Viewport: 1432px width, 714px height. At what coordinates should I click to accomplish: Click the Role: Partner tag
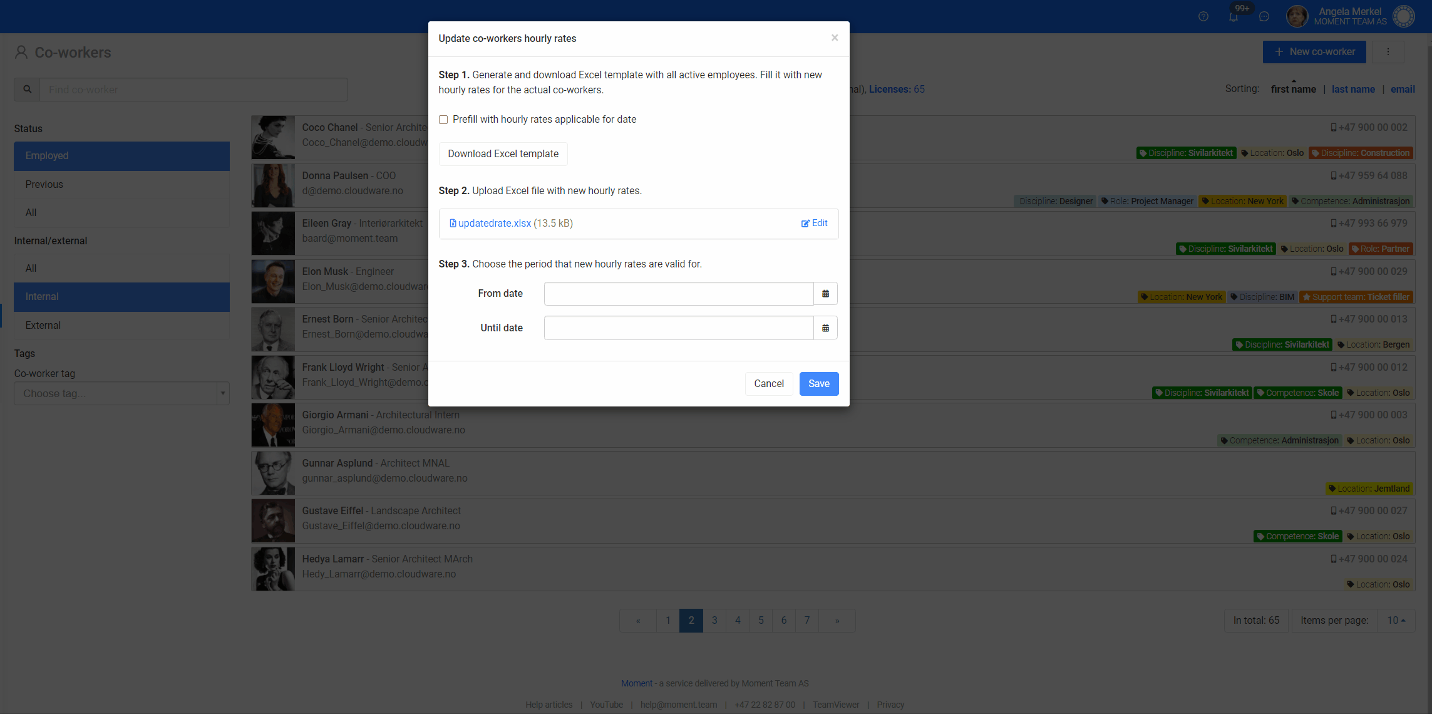coord(1380,249)
